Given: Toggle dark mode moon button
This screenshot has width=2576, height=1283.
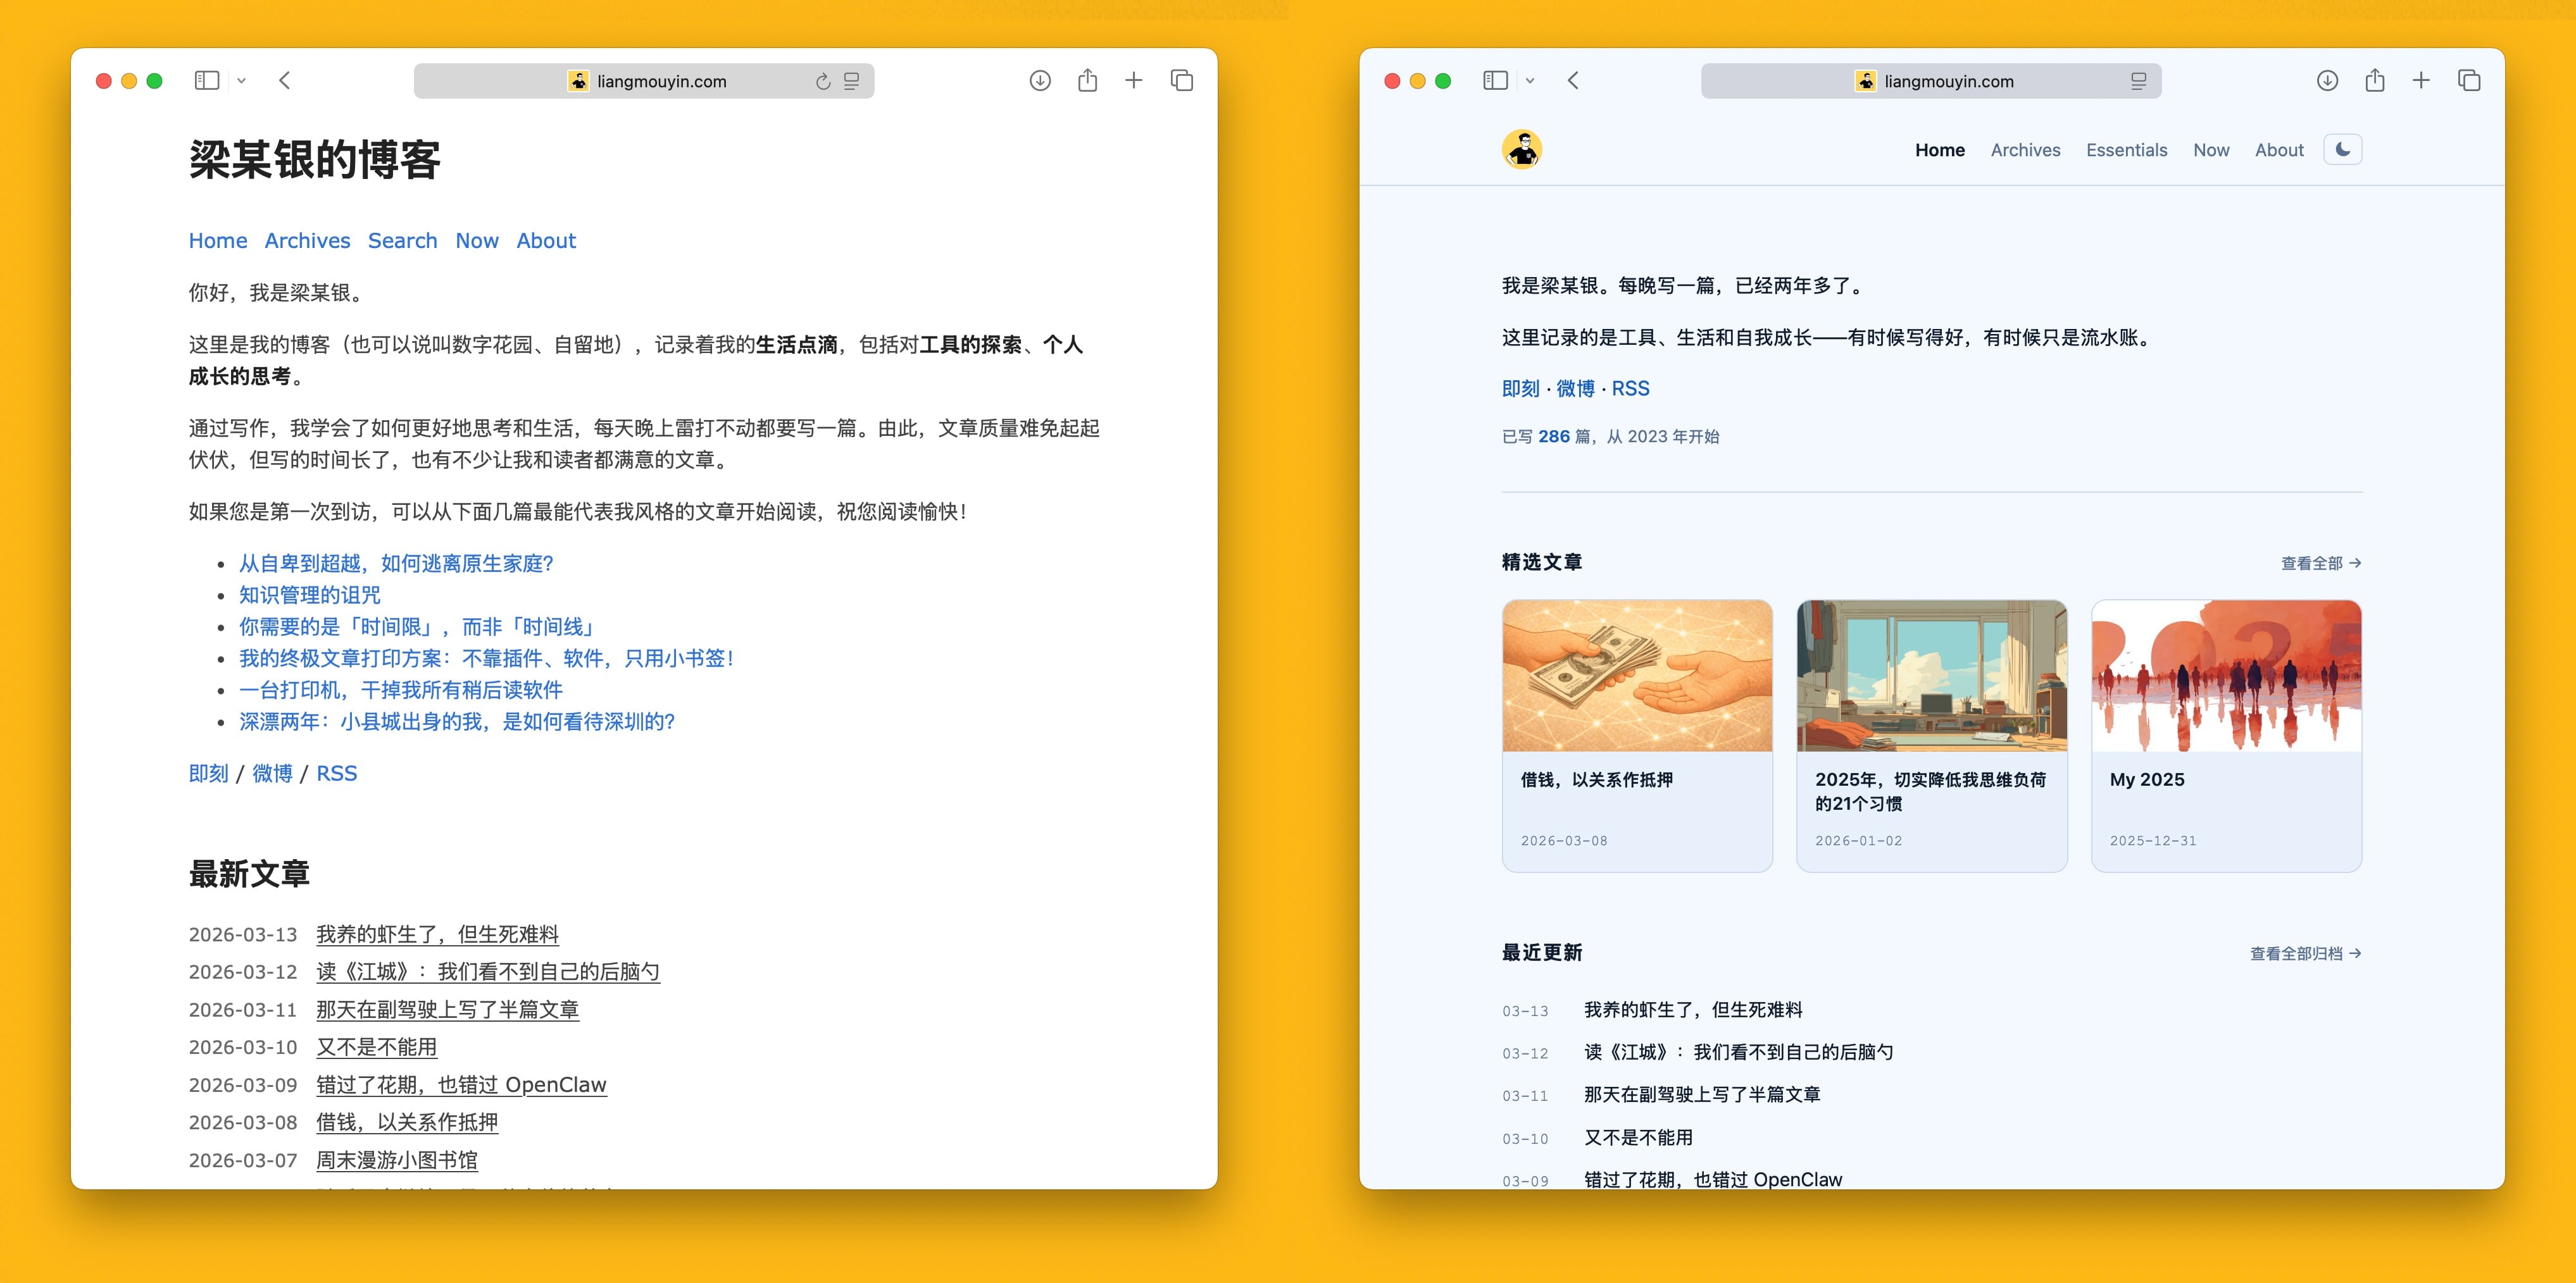Looking at the screenshot, I should [x=2343, y=150].
